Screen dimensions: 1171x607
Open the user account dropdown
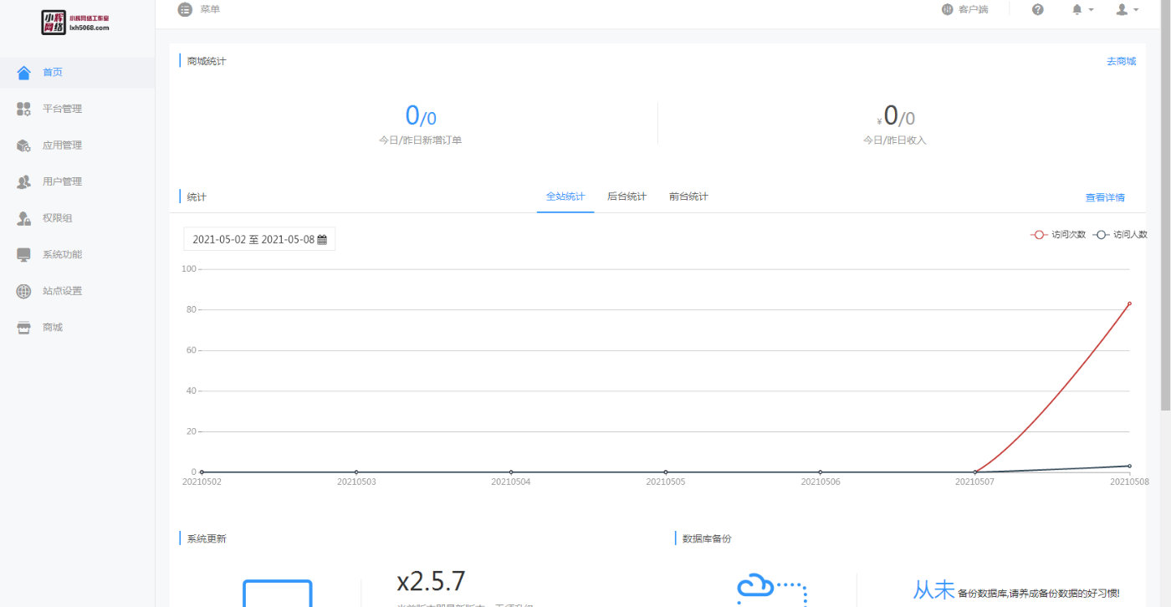[1127, 9]
